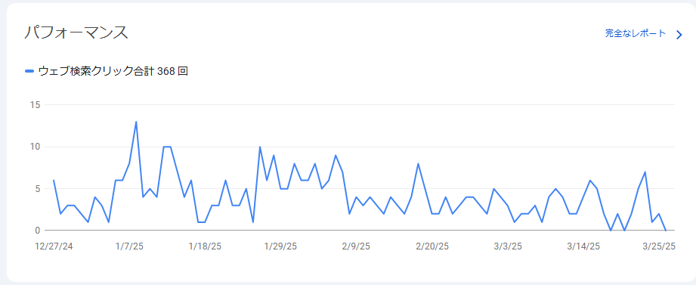Open the 完全なレポート link
Viewport: 696px width, 285px height.
[636, 33]
